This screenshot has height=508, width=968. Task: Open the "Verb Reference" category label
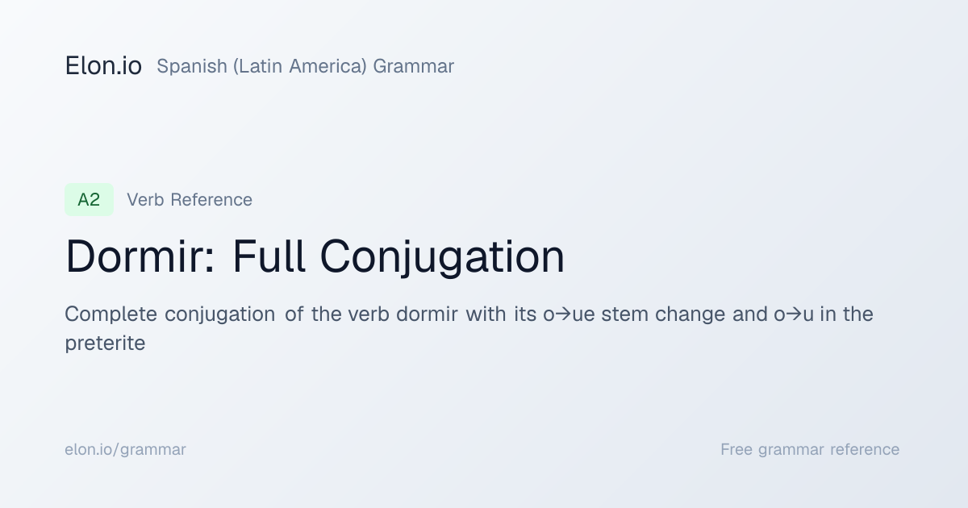coord(190,200)
